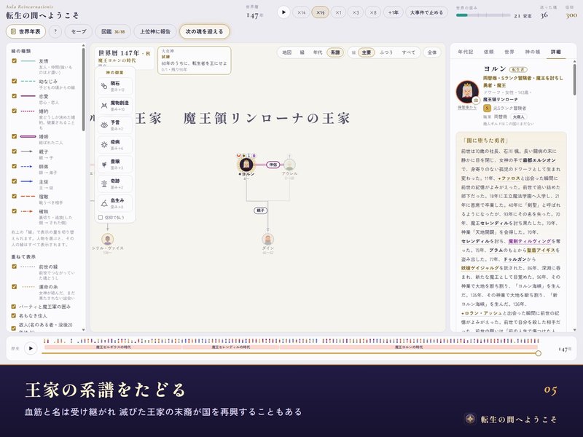
Task: Cast the 隕石 meteor divine act
Action: 115,86
